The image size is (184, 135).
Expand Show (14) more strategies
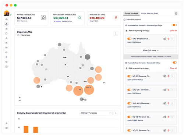151,50
